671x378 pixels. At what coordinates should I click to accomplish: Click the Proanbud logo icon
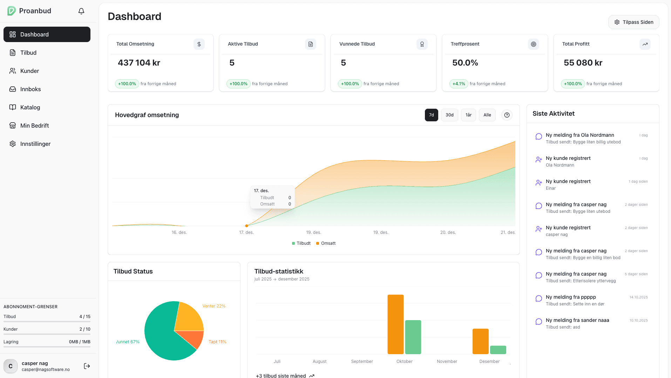(12, 11)
